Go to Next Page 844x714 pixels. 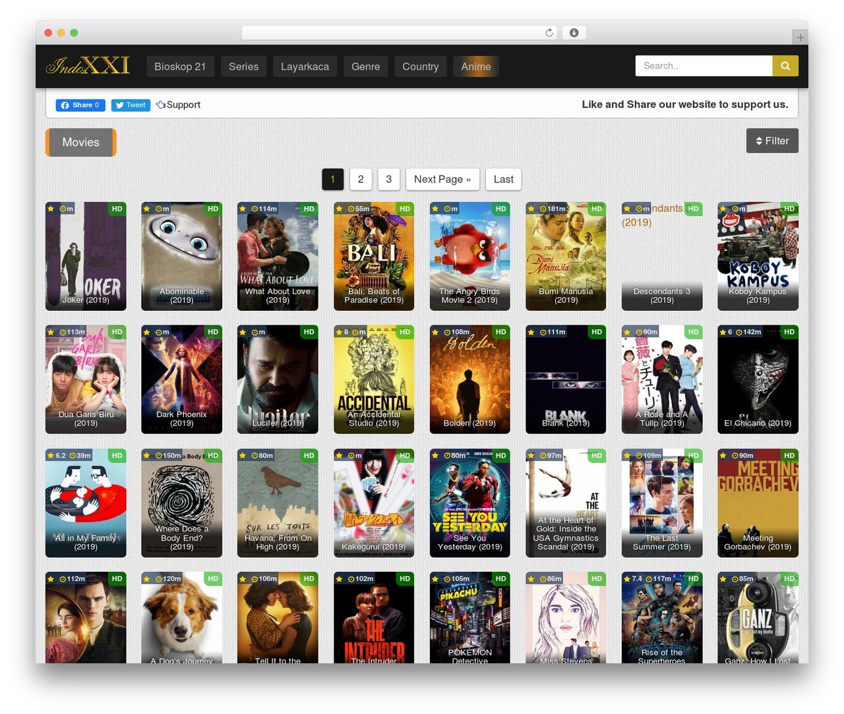coord(442,179)
